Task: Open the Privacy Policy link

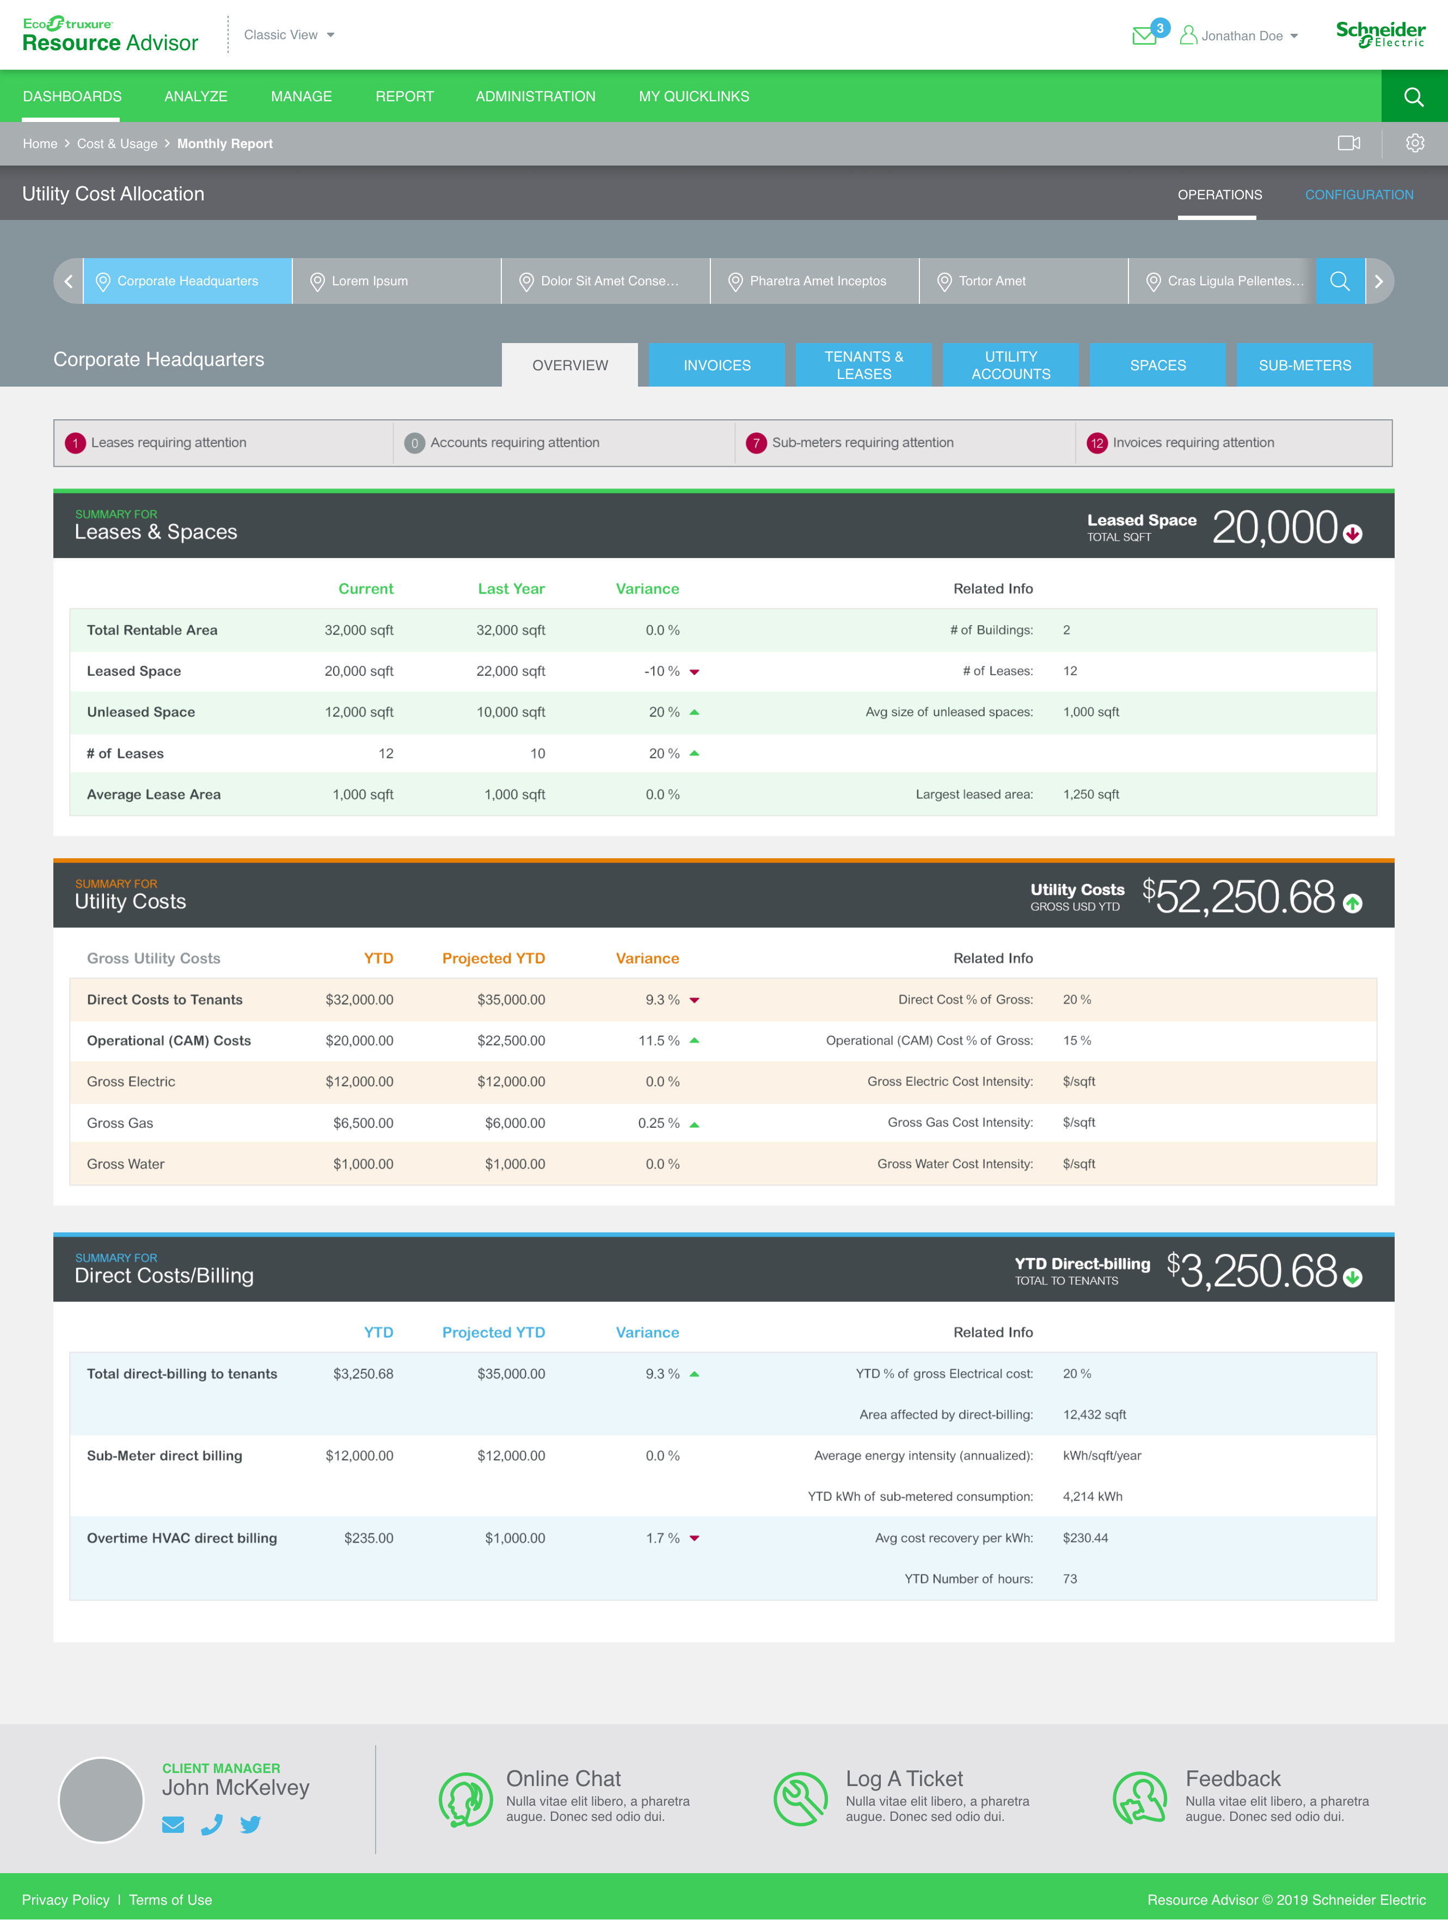Action: [66, 1899]
